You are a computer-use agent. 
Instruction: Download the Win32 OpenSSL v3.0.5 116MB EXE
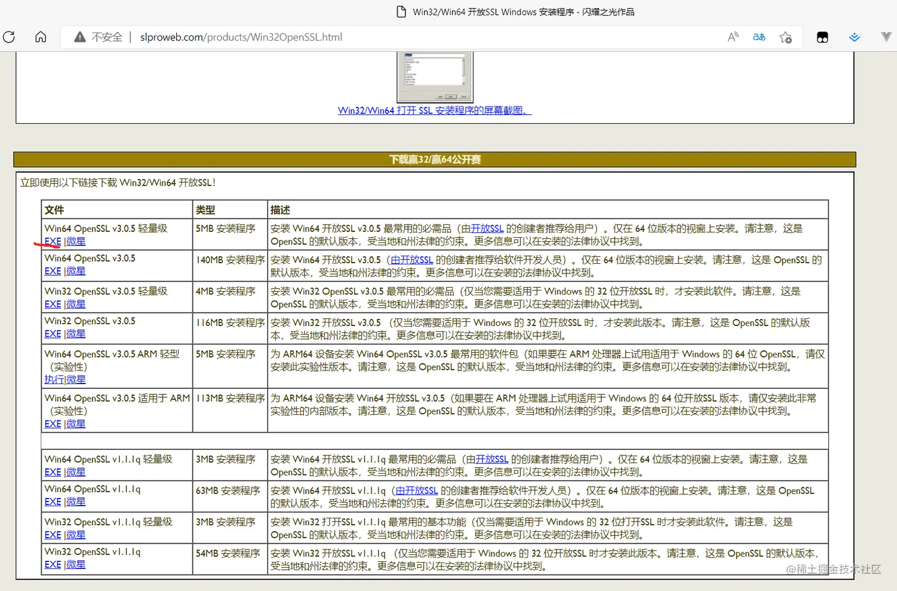point(53,334)
